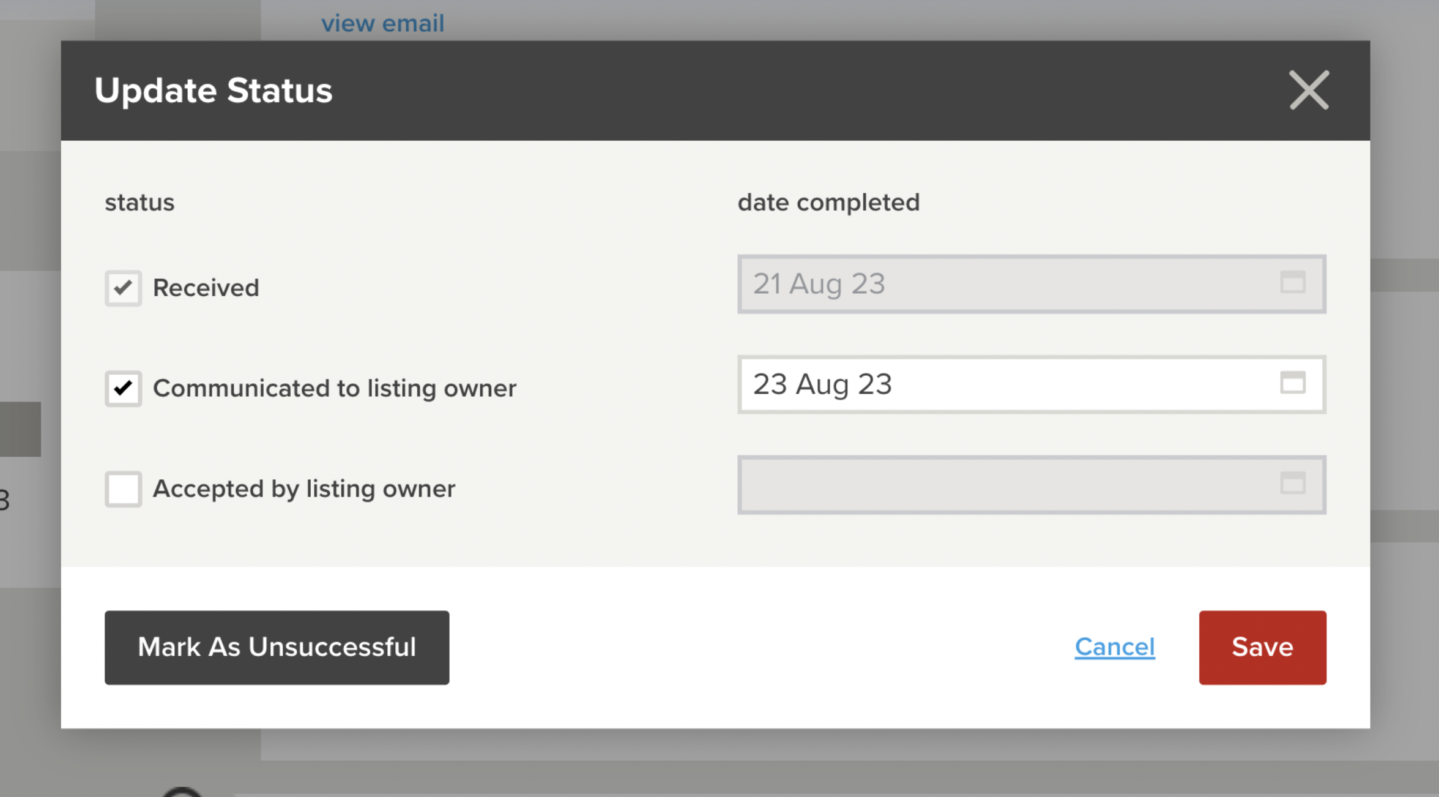1439x797 pixels.
Task: Click the Mark As Unsuccessful button
Action: tap(277, 647)
